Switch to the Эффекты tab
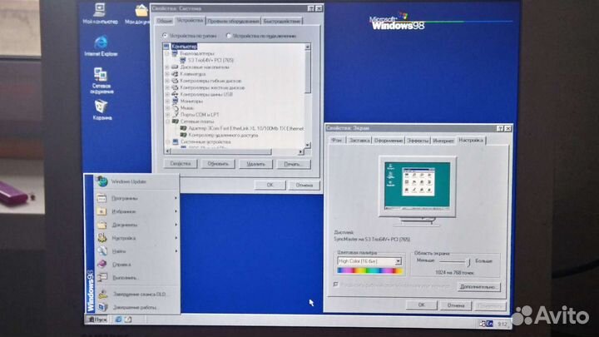 [418, 141]
